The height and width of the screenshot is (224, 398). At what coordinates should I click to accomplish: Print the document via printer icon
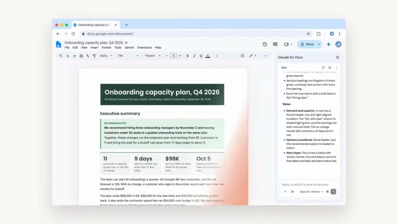click(81, 56)
